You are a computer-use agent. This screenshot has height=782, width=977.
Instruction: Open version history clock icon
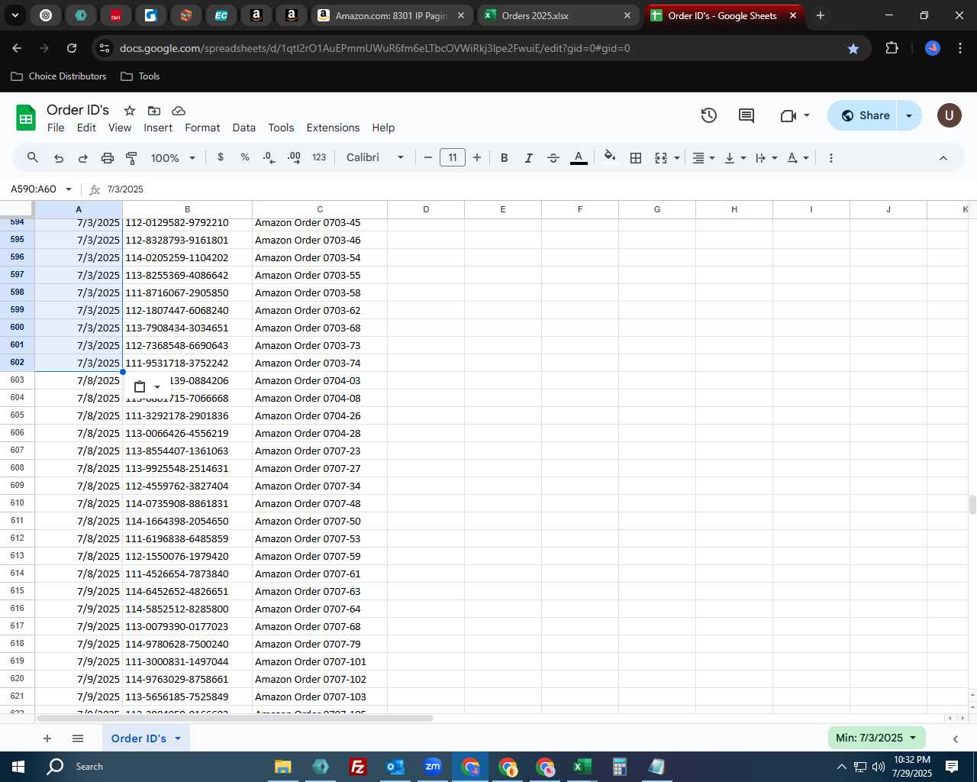pos(709,115)
